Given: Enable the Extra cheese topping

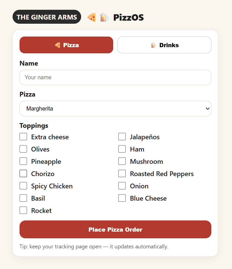Looking at the screenshot, I should [23, 137].
